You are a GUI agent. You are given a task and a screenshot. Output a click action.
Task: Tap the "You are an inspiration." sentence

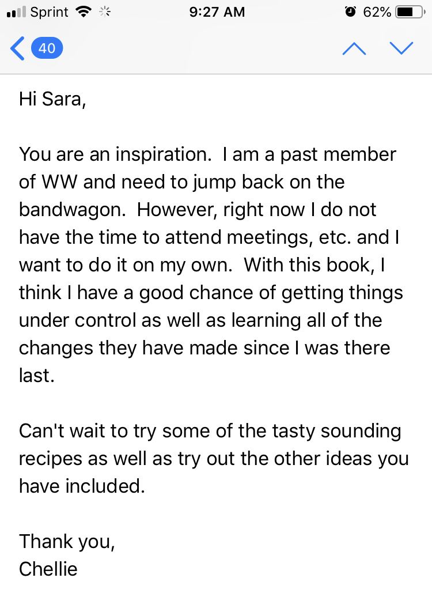[115, 154]
